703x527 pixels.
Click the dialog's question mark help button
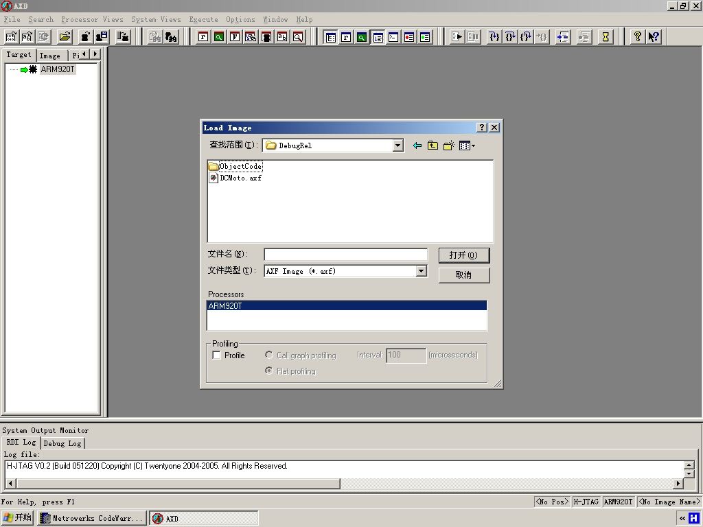tap(482, 127)
